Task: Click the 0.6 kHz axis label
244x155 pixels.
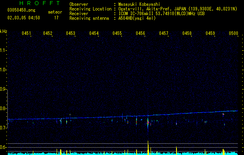Action: [3, 147]
